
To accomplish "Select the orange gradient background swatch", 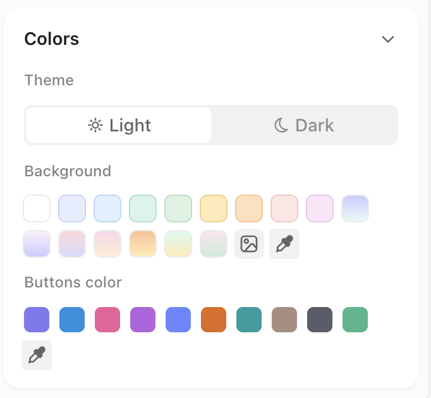I will (143, 244).
